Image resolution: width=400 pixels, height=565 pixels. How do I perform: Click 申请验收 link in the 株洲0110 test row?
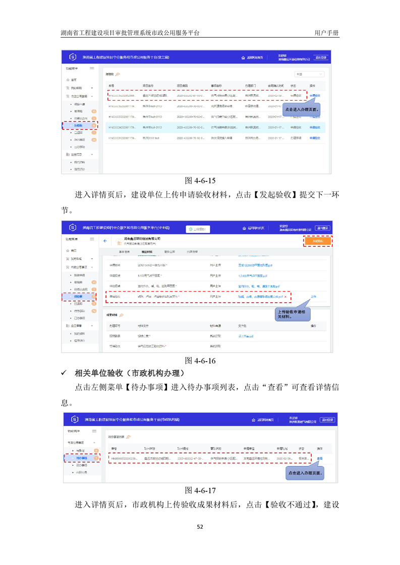pos(315,138)
